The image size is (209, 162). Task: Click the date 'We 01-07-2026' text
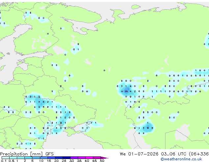(x=139, y=154)
